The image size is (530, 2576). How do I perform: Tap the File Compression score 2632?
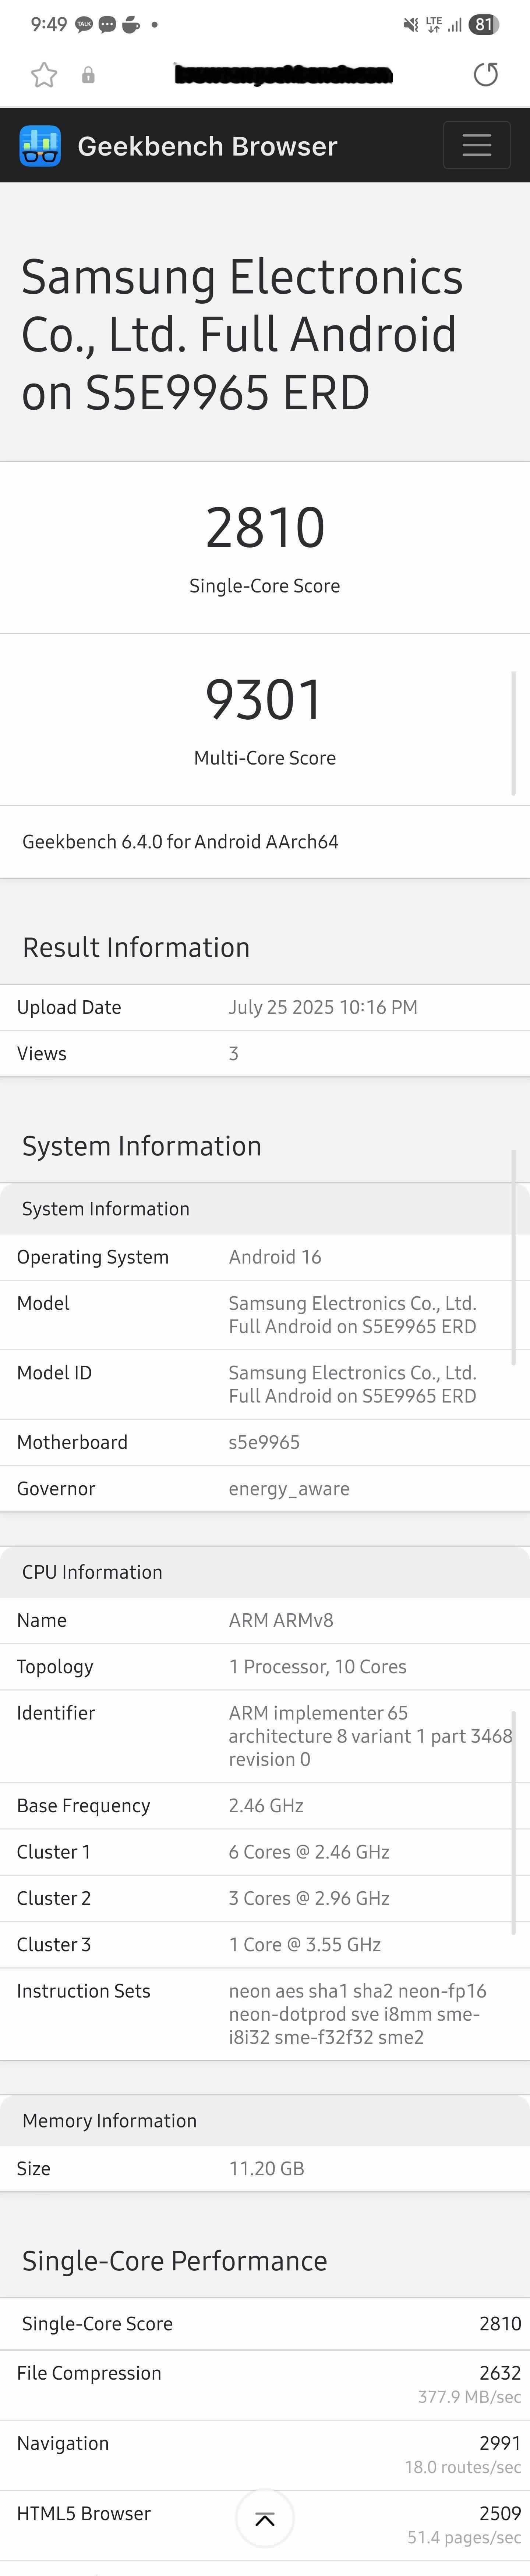tap(500, 2373)
